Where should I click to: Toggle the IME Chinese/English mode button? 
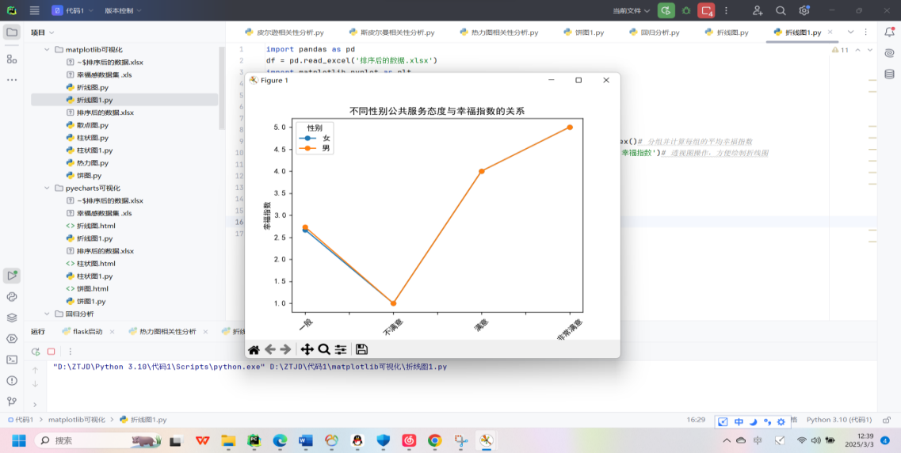(x=739, y=421)
